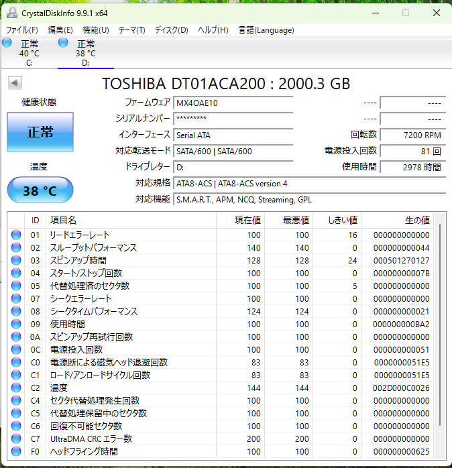Click the disk title TOSHIBA DT01ACA200 : 2000.3 GB

click(x=226, y=84)
